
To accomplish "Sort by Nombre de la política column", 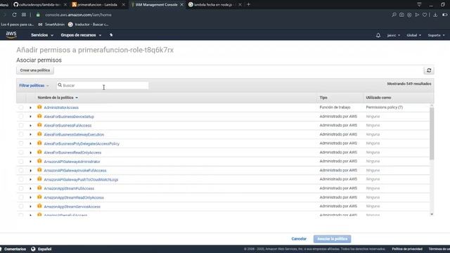I will [x=58, y=98].
